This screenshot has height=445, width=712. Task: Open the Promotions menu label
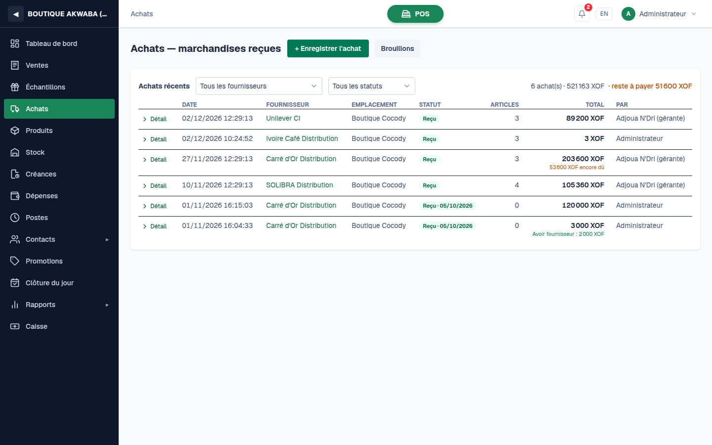[x=44, y=261]
